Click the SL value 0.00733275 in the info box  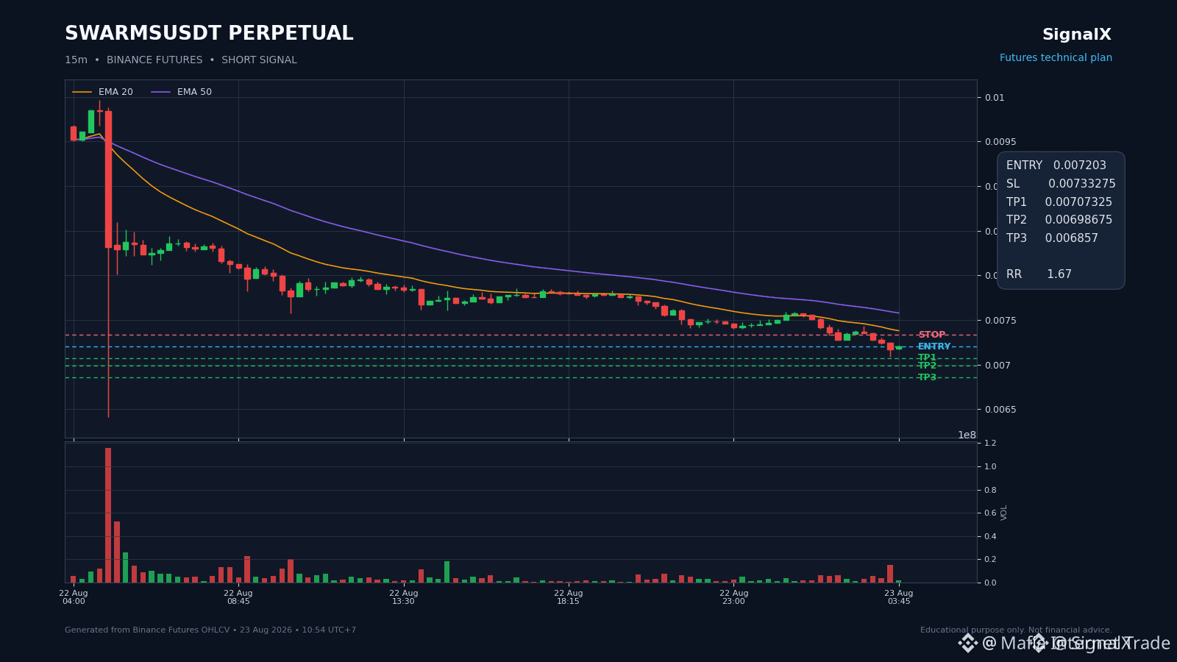point(1082,184)
